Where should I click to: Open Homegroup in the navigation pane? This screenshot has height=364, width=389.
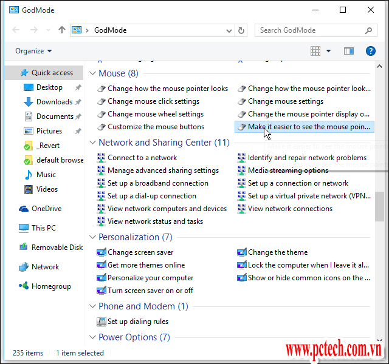coord(51,286)
